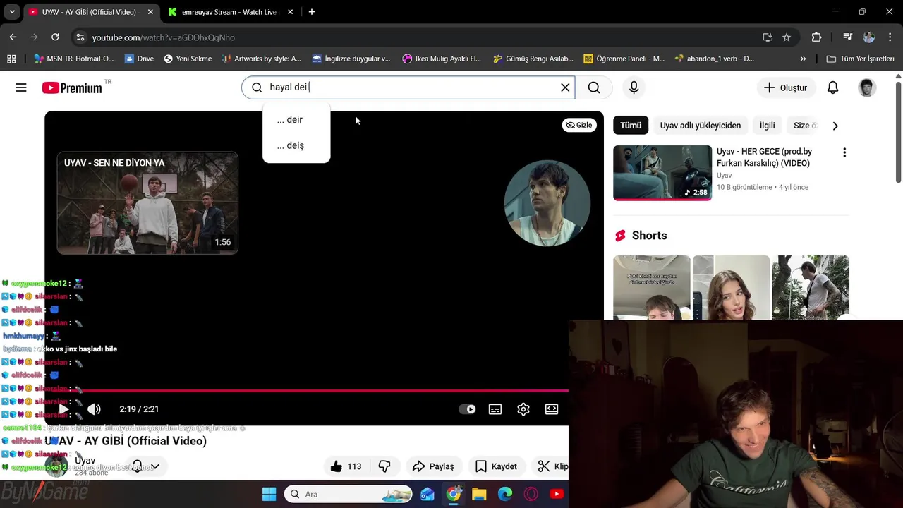This screenshot has height=508, width=903.
Task: Open the apps grid in bookmarks bar
Action: click(x=11, y=59)
